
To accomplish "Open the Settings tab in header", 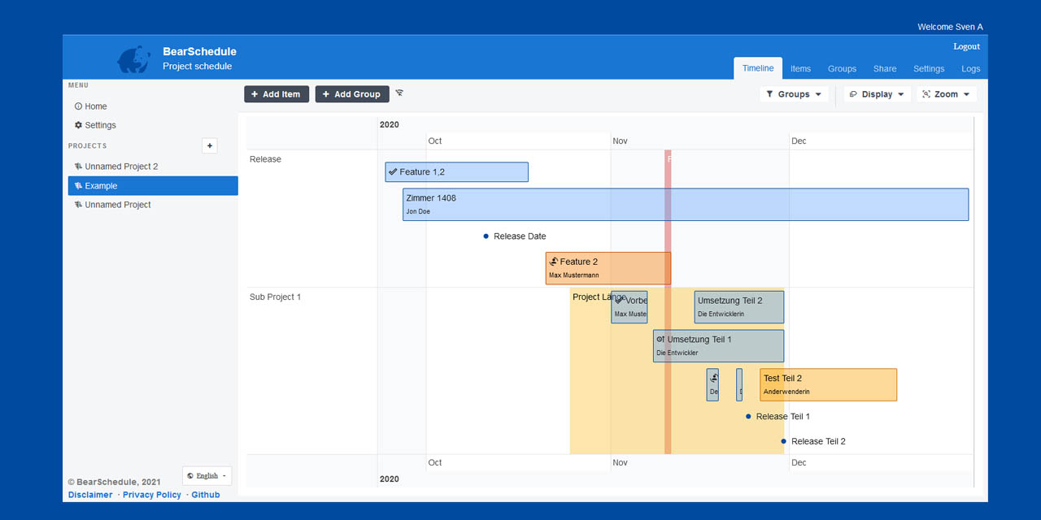I will coord(929,68).
